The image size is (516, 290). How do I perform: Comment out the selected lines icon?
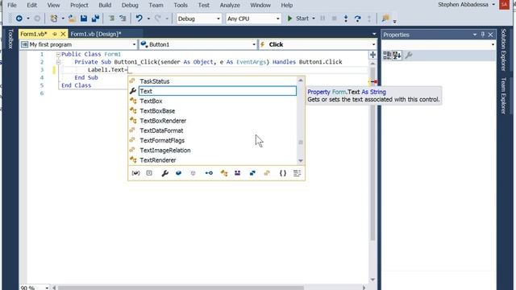point(111,19)
